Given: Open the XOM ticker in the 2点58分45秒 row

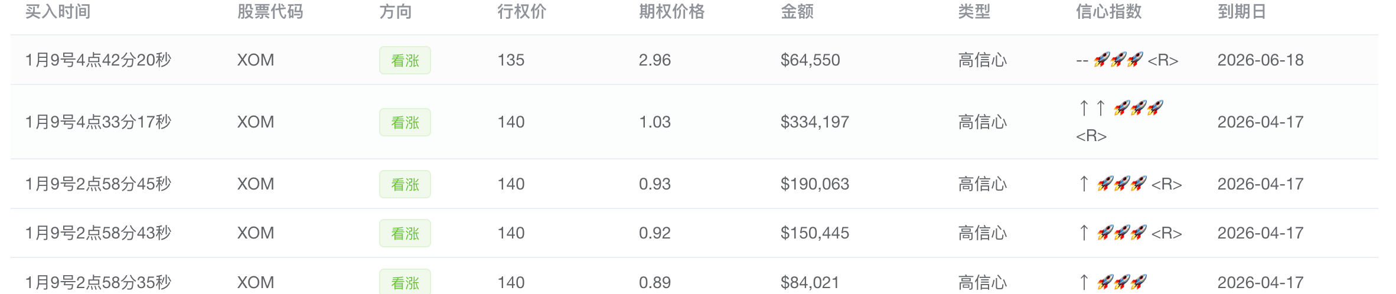Looking at the screenshot, I should click(x=256, y=184).
